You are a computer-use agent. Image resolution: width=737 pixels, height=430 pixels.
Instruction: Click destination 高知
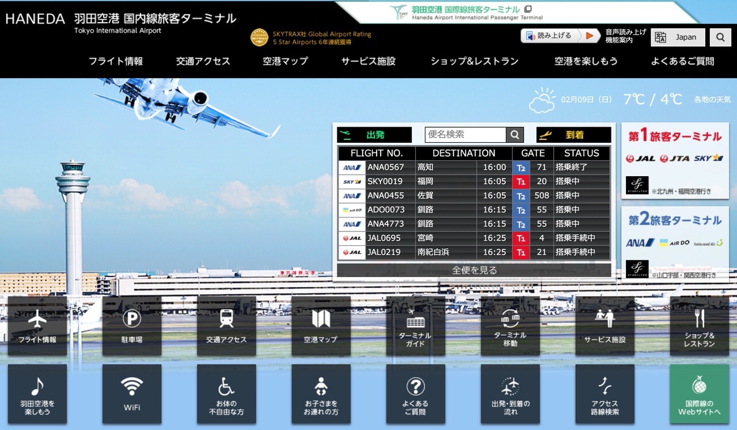(x=426, y=168)
